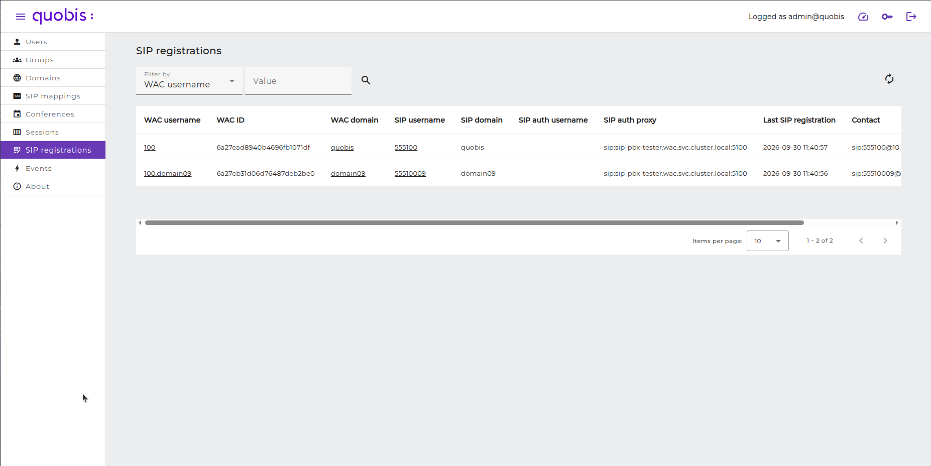Go to previous page arrow
This screenshot has height=466, width=931.
[x=861, y=241]
